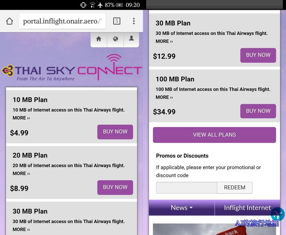This screenshot has width=286, height=235.
Task: Click the Thai Sky Connect logo
Action: (x=72, y=68)
